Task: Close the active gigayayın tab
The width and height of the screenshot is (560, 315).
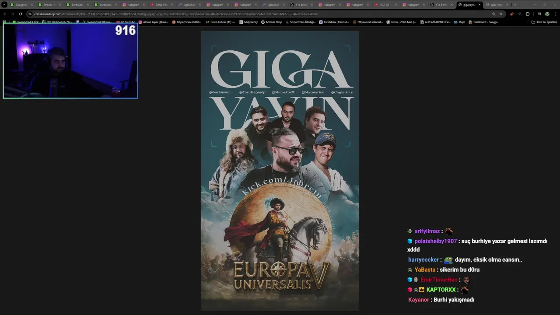Action: [x=480, y=5]
